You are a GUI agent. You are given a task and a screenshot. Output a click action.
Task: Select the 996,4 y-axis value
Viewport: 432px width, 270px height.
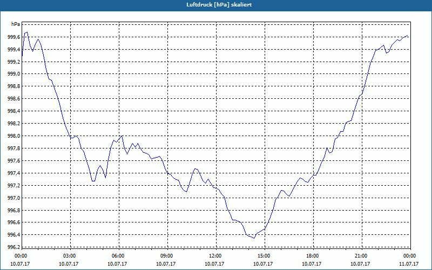[x=14, y=235]
